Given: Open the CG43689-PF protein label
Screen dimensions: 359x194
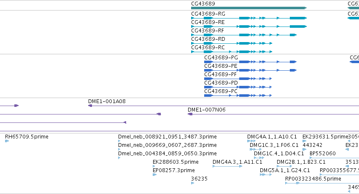Looking at the screenshot, I should tap(221, 74).
